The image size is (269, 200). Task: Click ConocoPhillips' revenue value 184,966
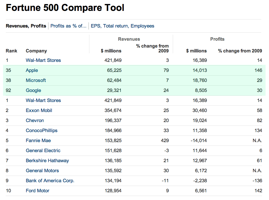(x=113, y=131)
